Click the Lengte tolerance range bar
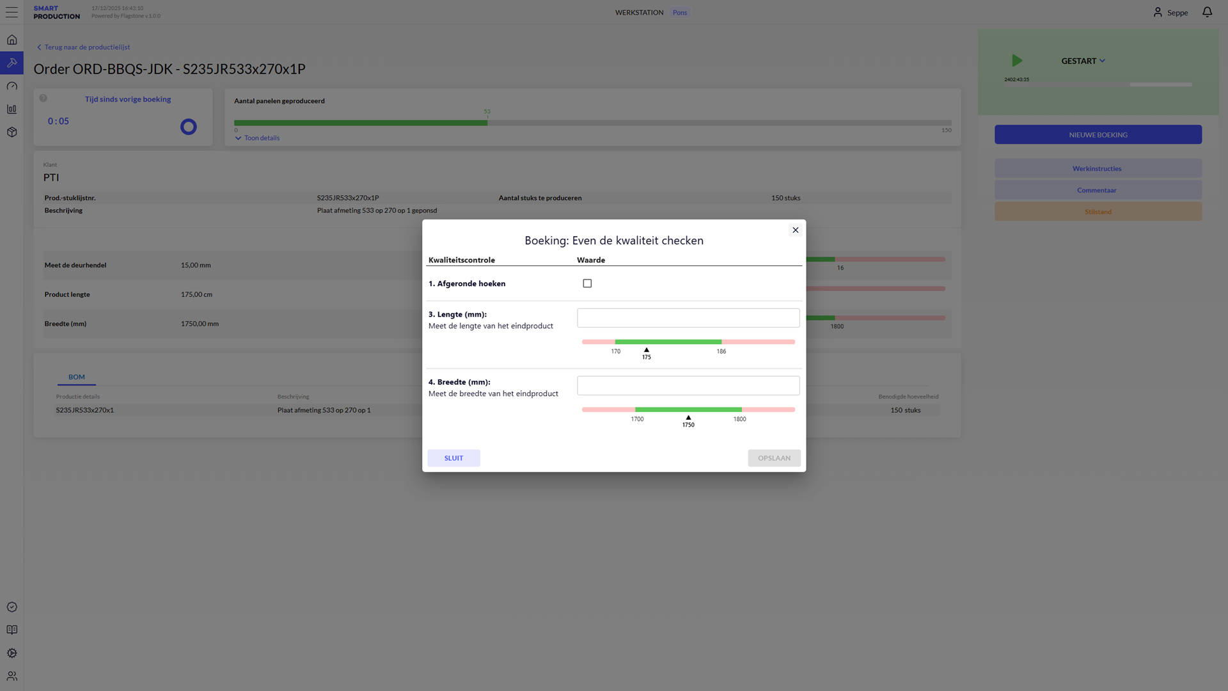Viewport: 1228px width, 691px height. (688, 342)
